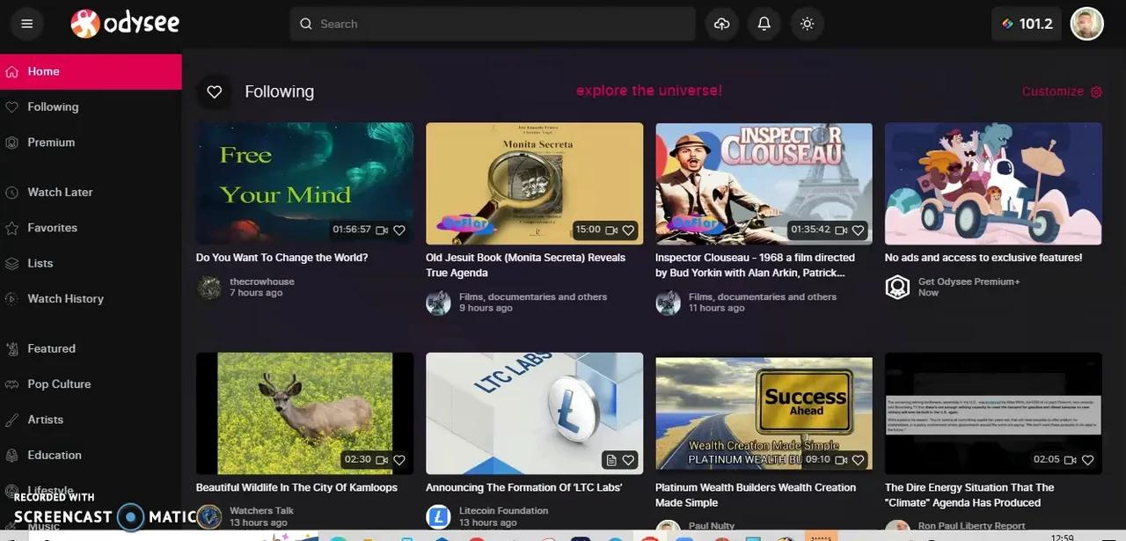
Task: Open Featured category in sidebar
Action: click(x=91, y=348)
